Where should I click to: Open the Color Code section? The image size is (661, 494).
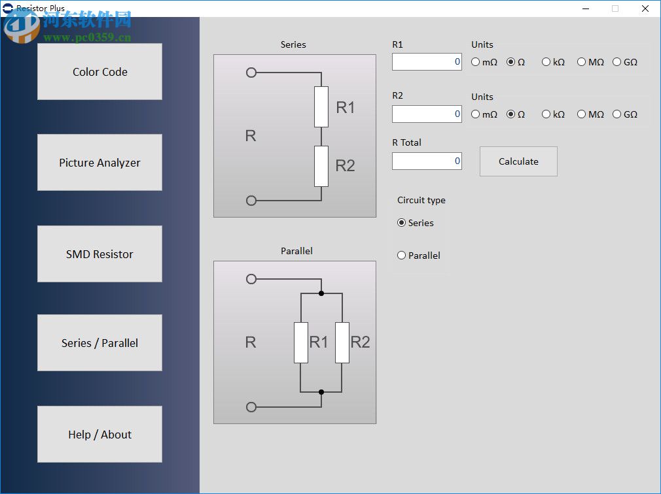[99, 72]
